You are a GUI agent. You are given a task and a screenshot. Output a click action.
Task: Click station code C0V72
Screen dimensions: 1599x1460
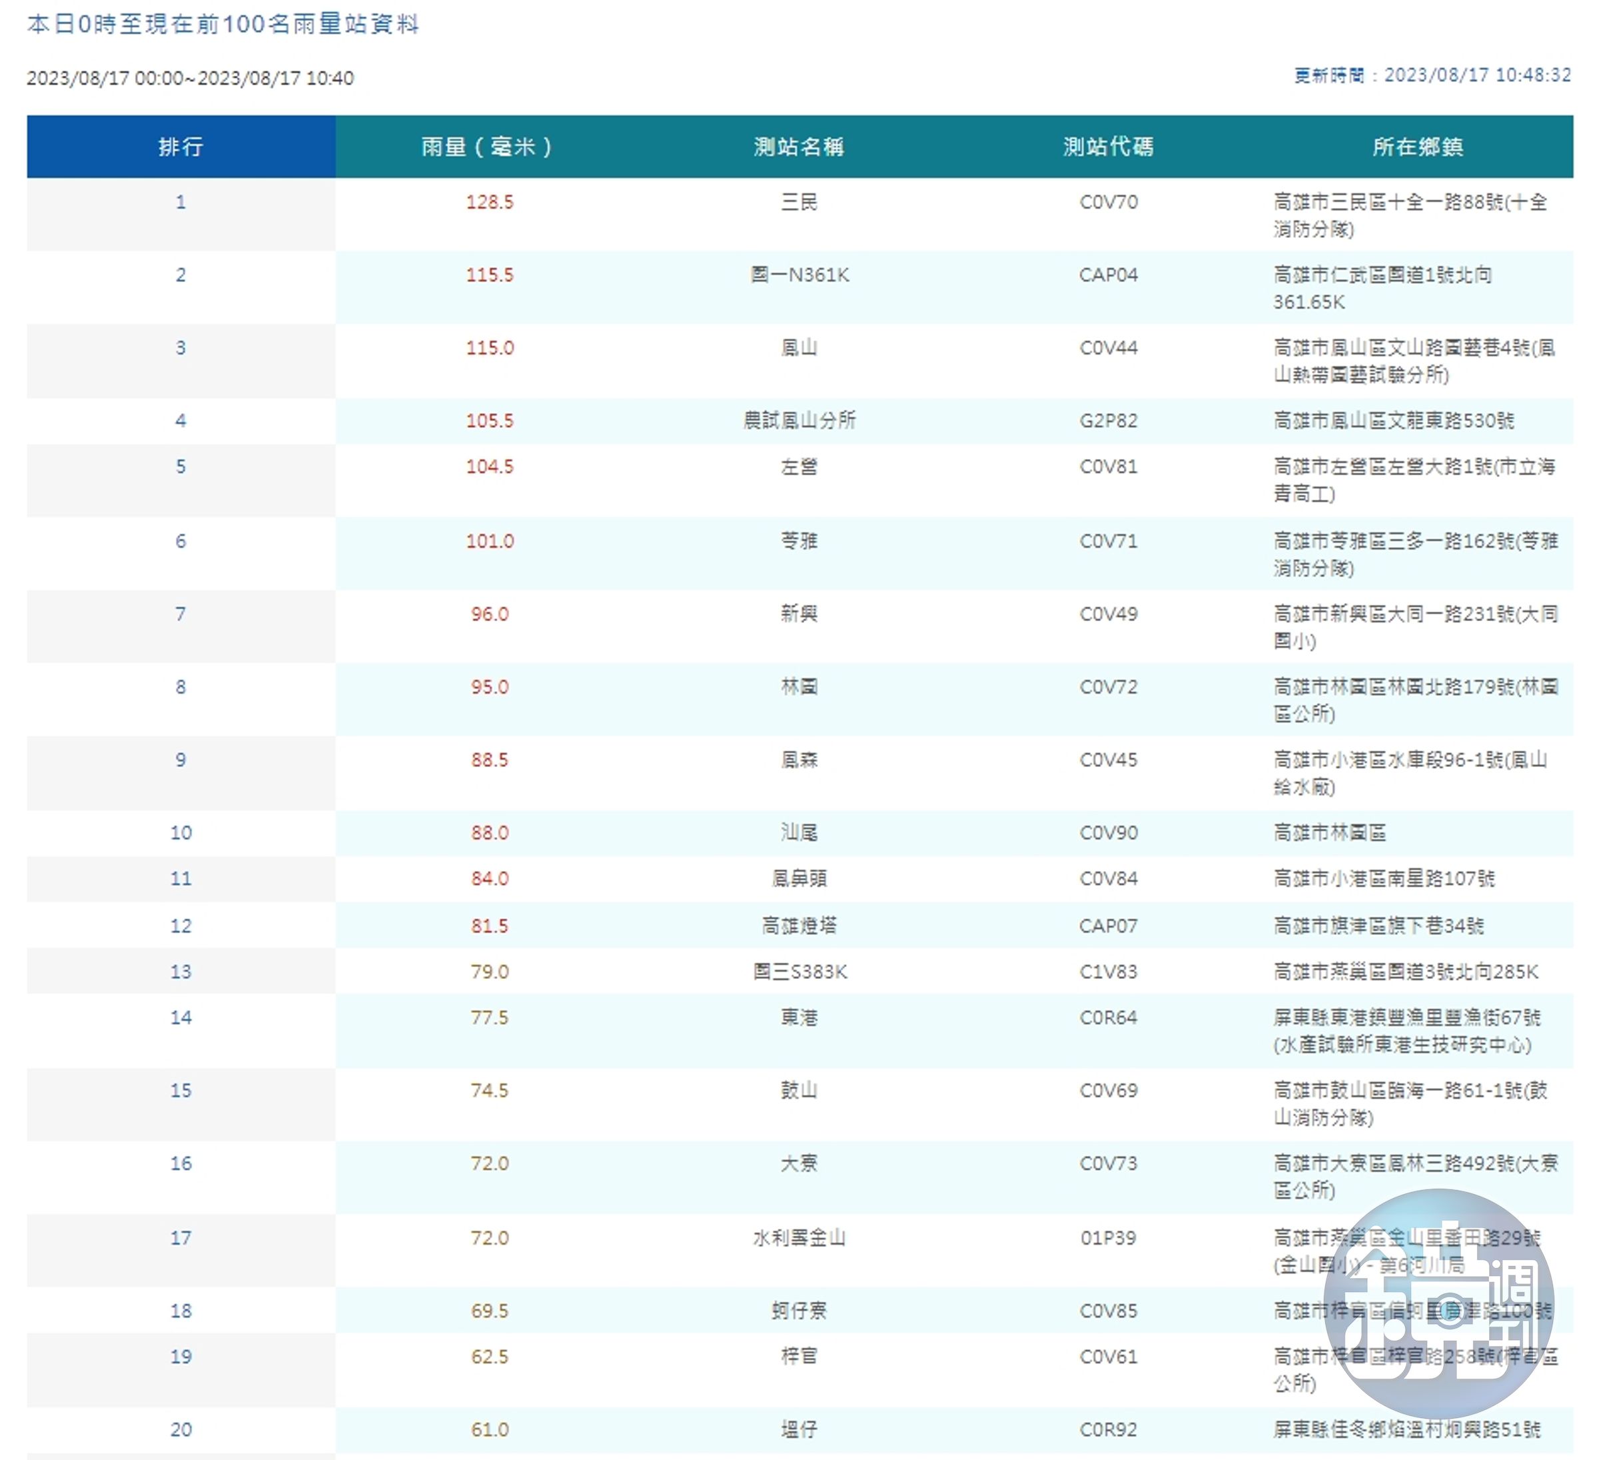pyautogui.click(x=1108, y=687)
